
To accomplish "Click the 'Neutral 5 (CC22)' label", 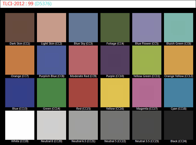I will [x=115, y=141].
